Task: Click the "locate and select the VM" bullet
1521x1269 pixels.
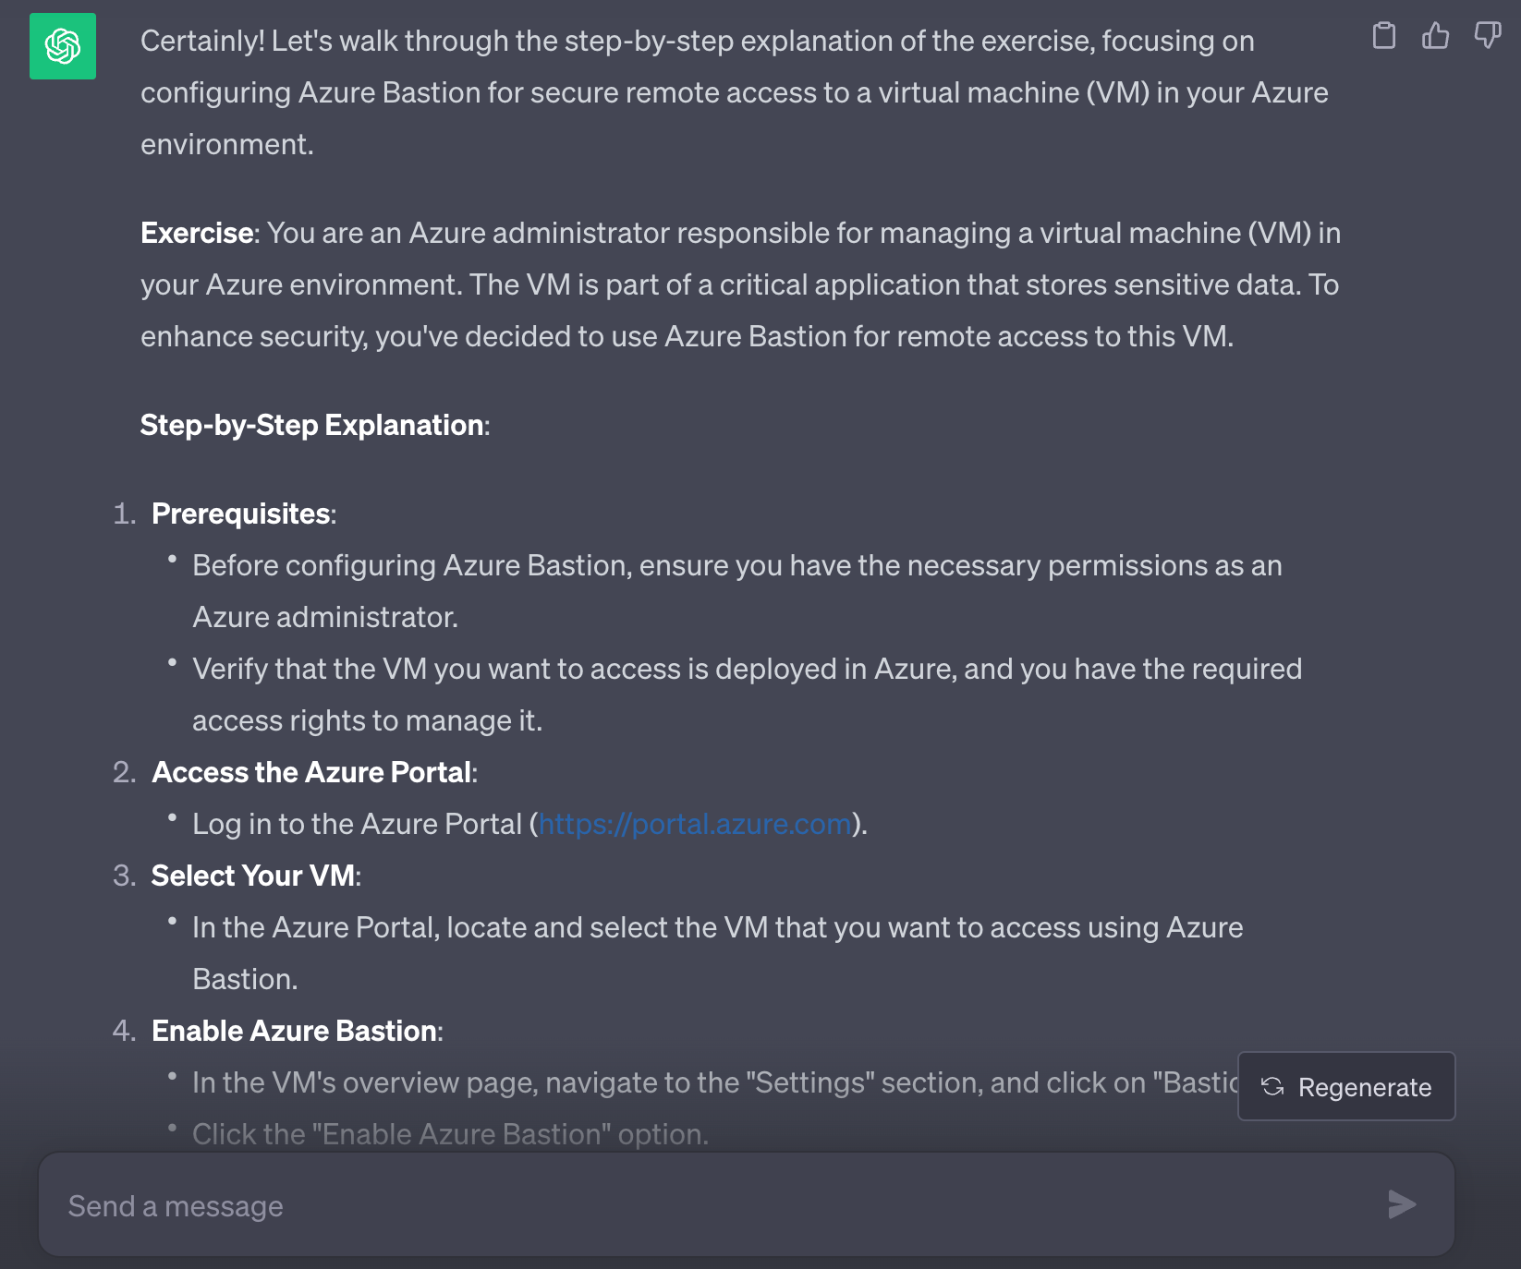Action: 717,927
